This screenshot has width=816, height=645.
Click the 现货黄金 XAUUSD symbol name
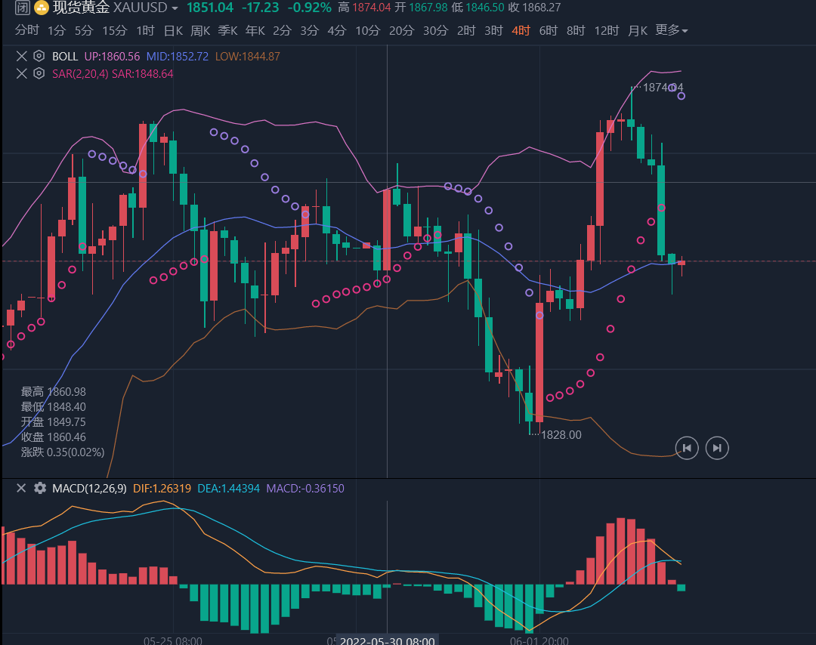click(x=110, y=8)
